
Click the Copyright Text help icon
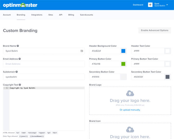click(20, 85)
